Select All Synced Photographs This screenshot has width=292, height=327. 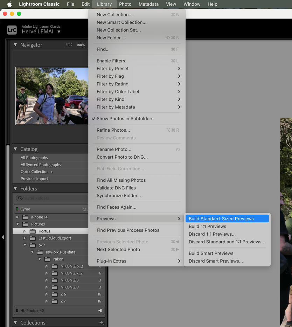coord(41,165)
